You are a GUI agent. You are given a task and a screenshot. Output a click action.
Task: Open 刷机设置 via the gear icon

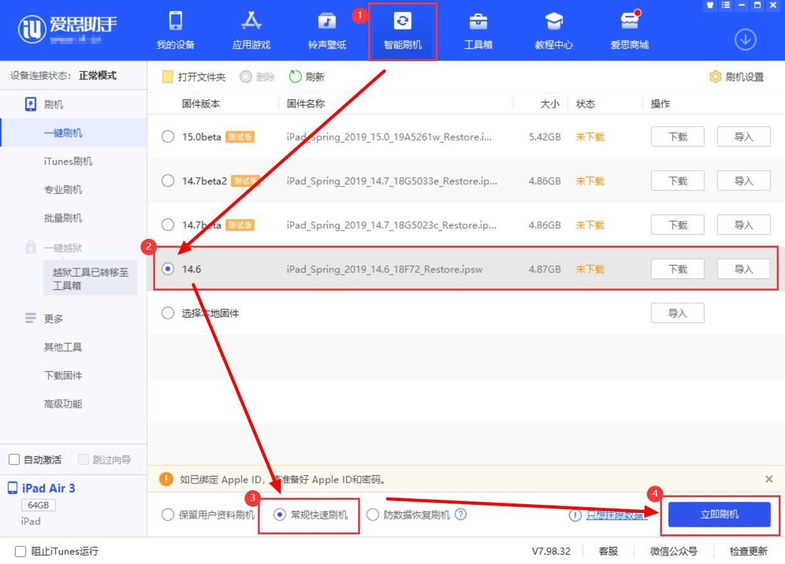(x=736, y=76)
